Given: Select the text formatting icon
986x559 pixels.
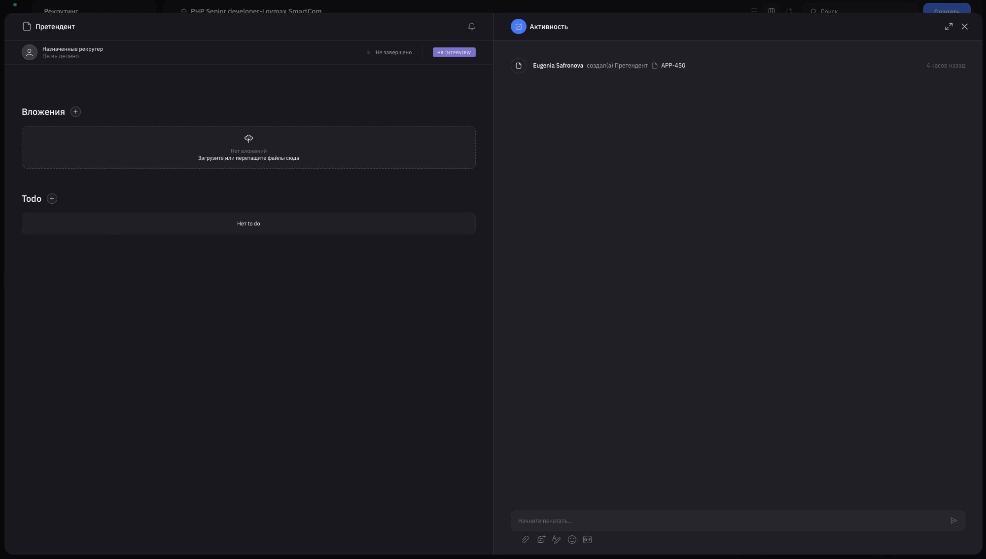Looking at the screenshot, I should (557, 539).
